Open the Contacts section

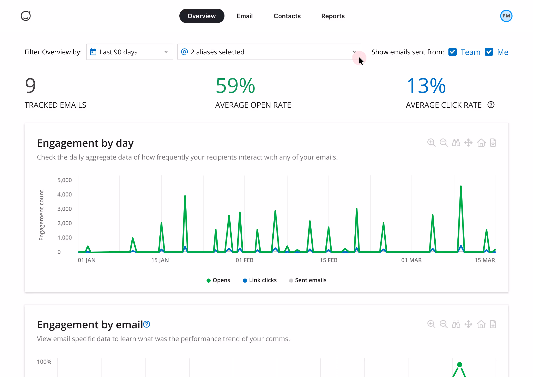[287, 16]
